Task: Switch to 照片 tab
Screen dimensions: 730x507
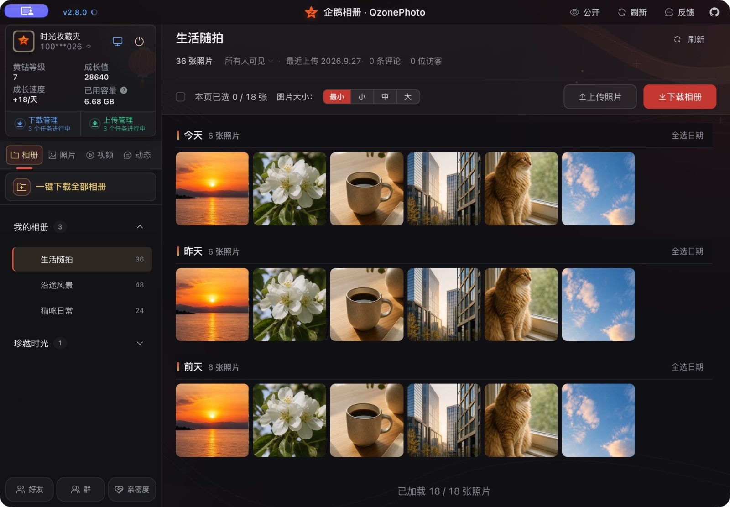Action: point(62,155)
